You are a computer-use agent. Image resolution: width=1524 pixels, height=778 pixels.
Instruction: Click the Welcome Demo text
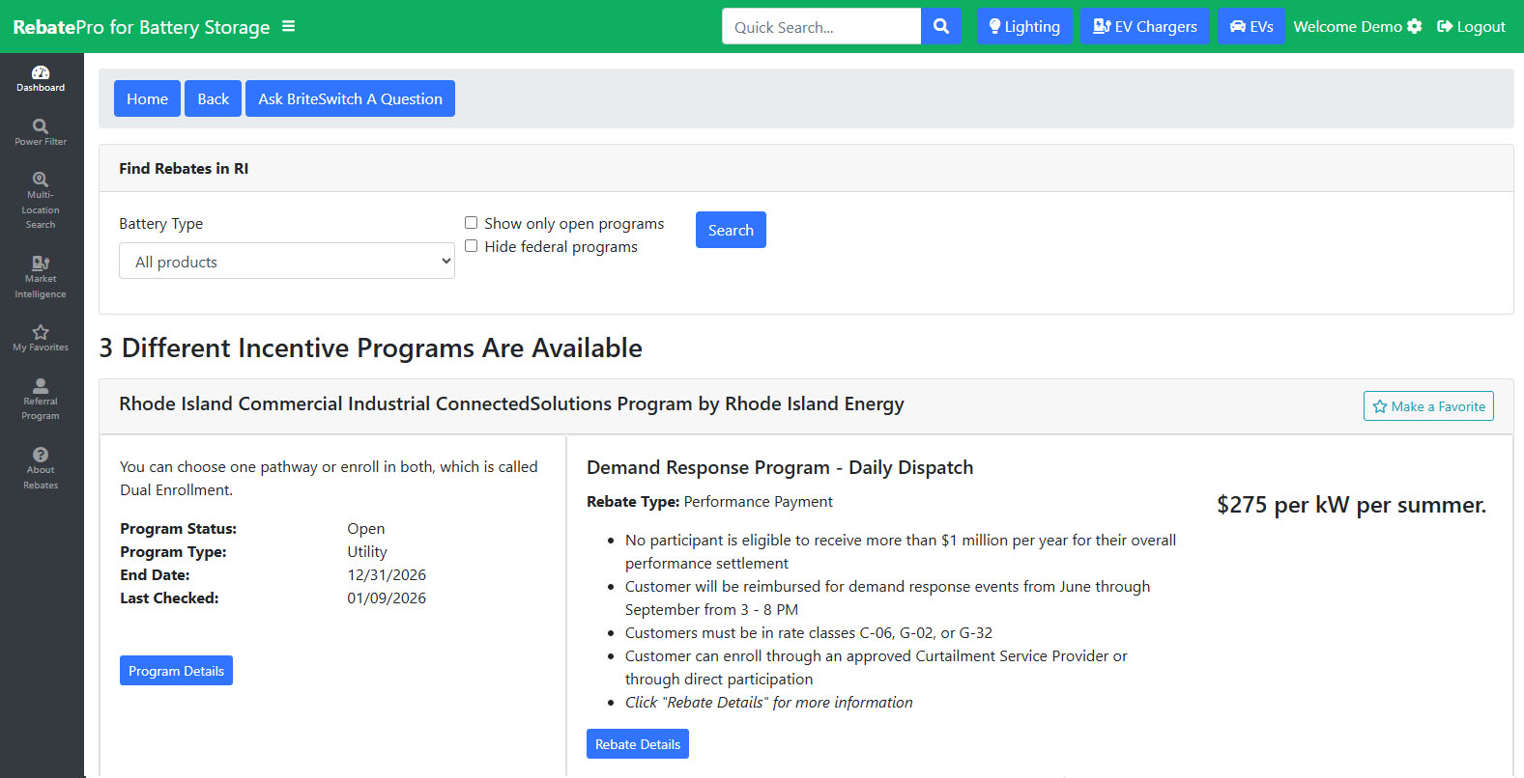[1347, 26]
